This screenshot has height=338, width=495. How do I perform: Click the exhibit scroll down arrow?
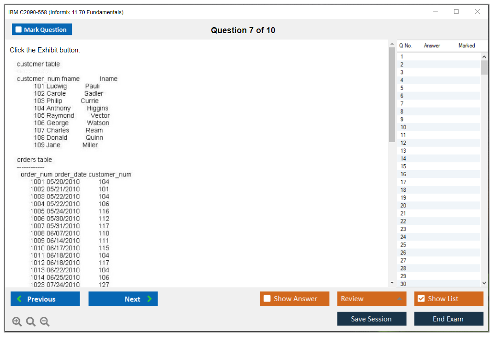point(392,283)
